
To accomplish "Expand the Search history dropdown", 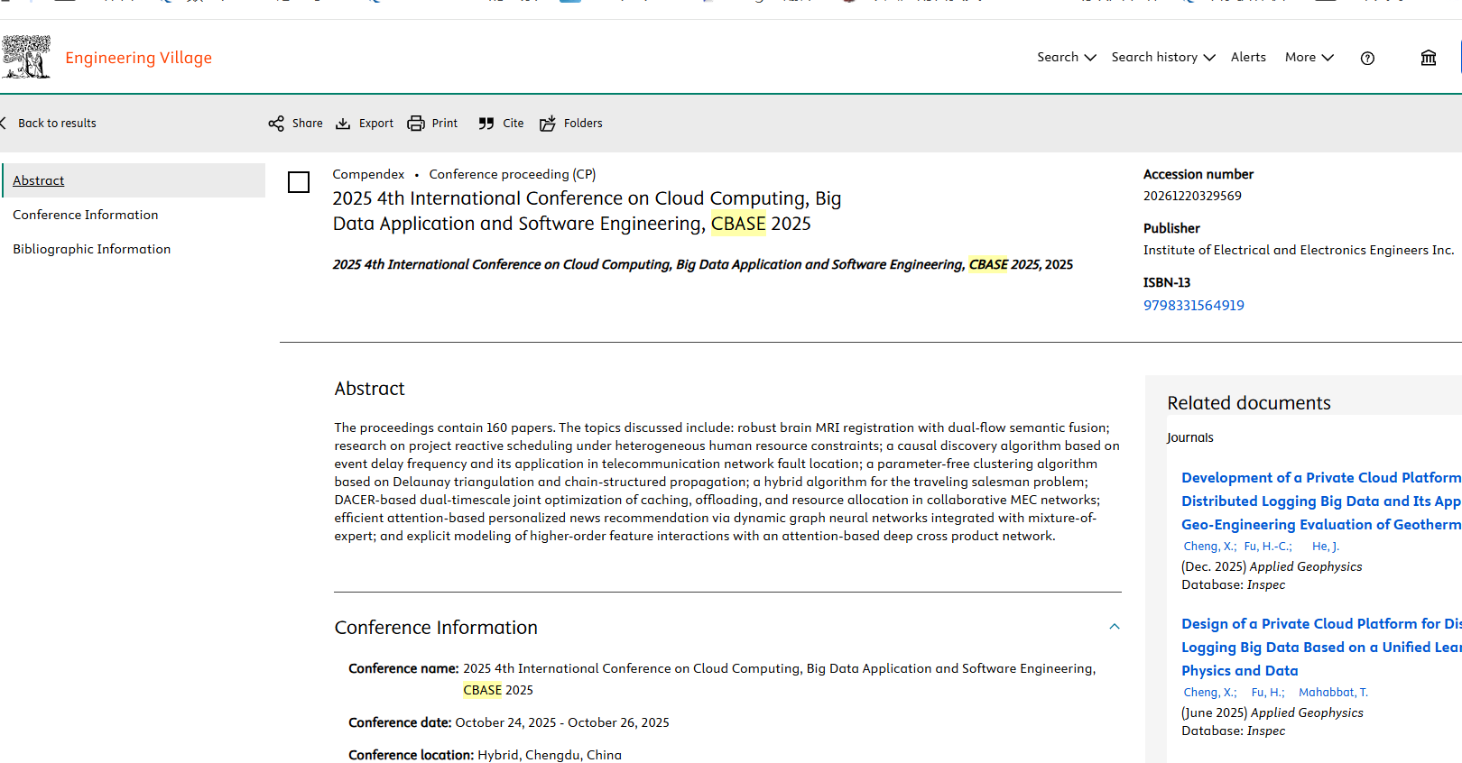I will [x=1162, y=57].
